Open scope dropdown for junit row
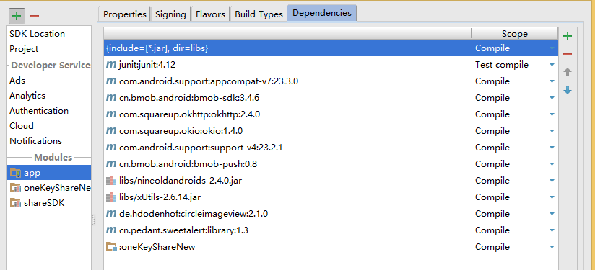Image resolution: width=595 pixels, height=270 pixels. (552, 65)
